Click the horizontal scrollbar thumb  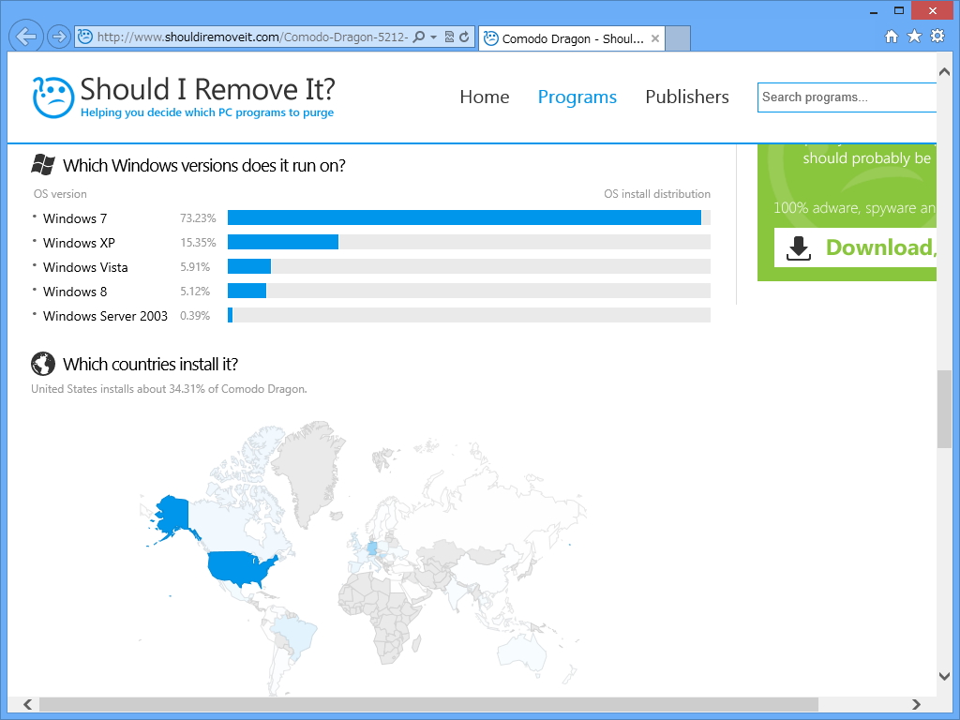coord(428,704)
